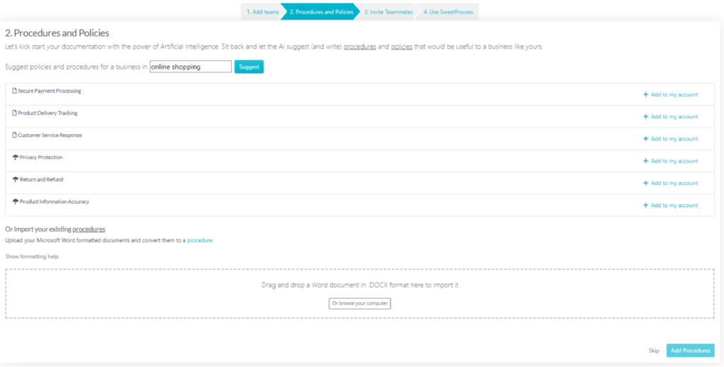The image size is (724, 367).
Task: Click the umbrella policy icon beside Privacy Protection
Action: 16,157
